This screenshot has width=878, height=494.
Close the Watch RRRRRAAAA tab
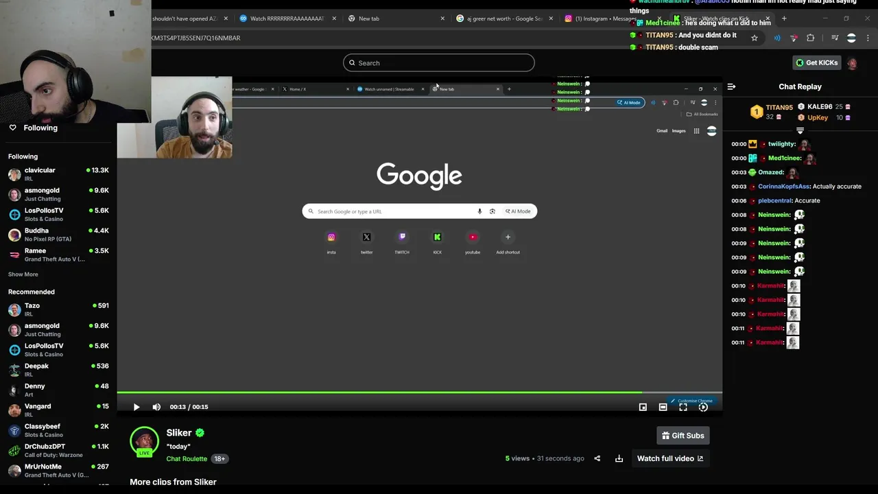[334, 19]
